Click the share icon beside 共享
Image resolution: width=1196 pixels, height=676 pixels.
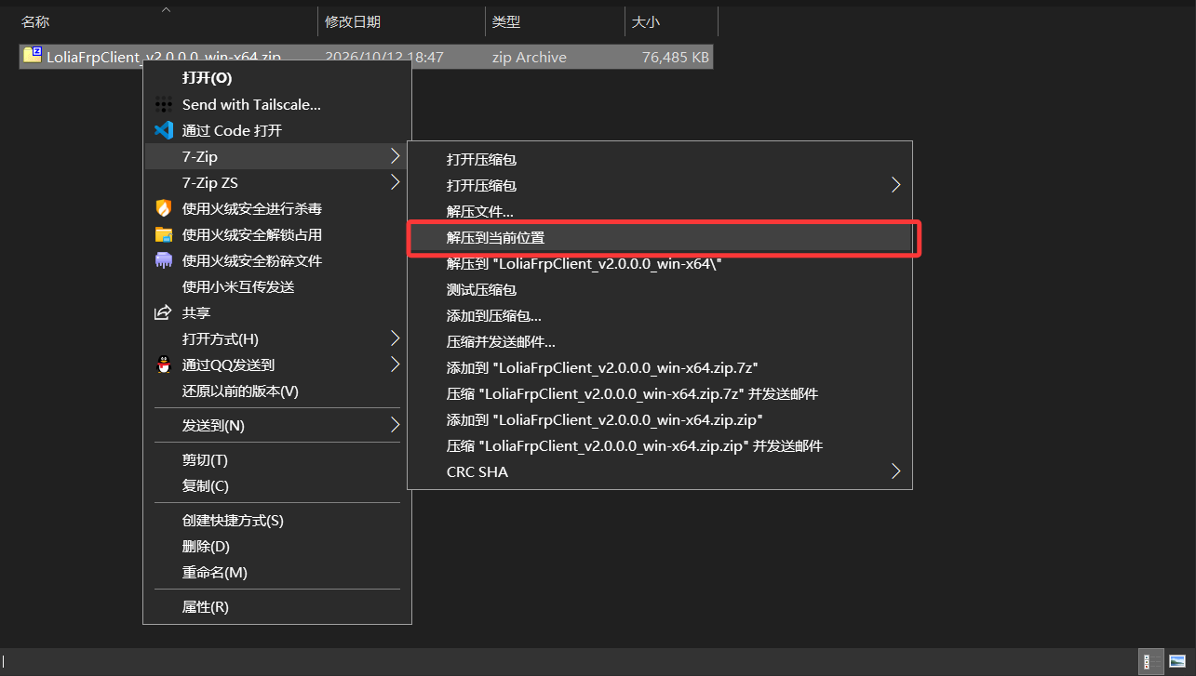pyautogui.click(x=164, y=312)
